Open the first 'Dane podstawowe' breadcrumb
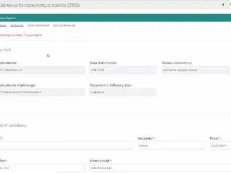Screen dimensions: 231x173 [x=38, y=25]
